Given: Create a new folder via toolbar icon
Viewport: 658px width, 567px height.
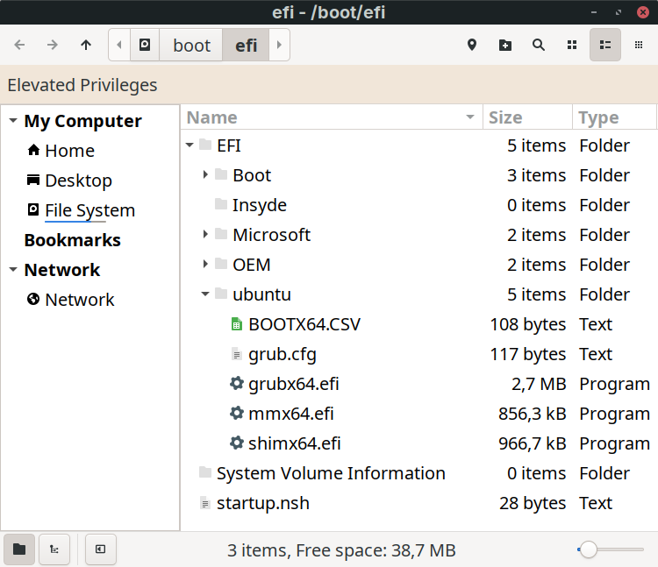Looking at the screenshot, I should (505, 45).
